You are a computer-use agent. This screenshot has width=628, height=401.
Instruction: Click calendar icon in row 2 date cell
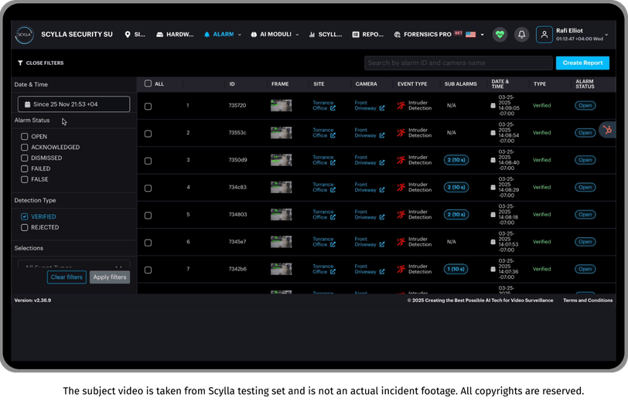(493, 133)
